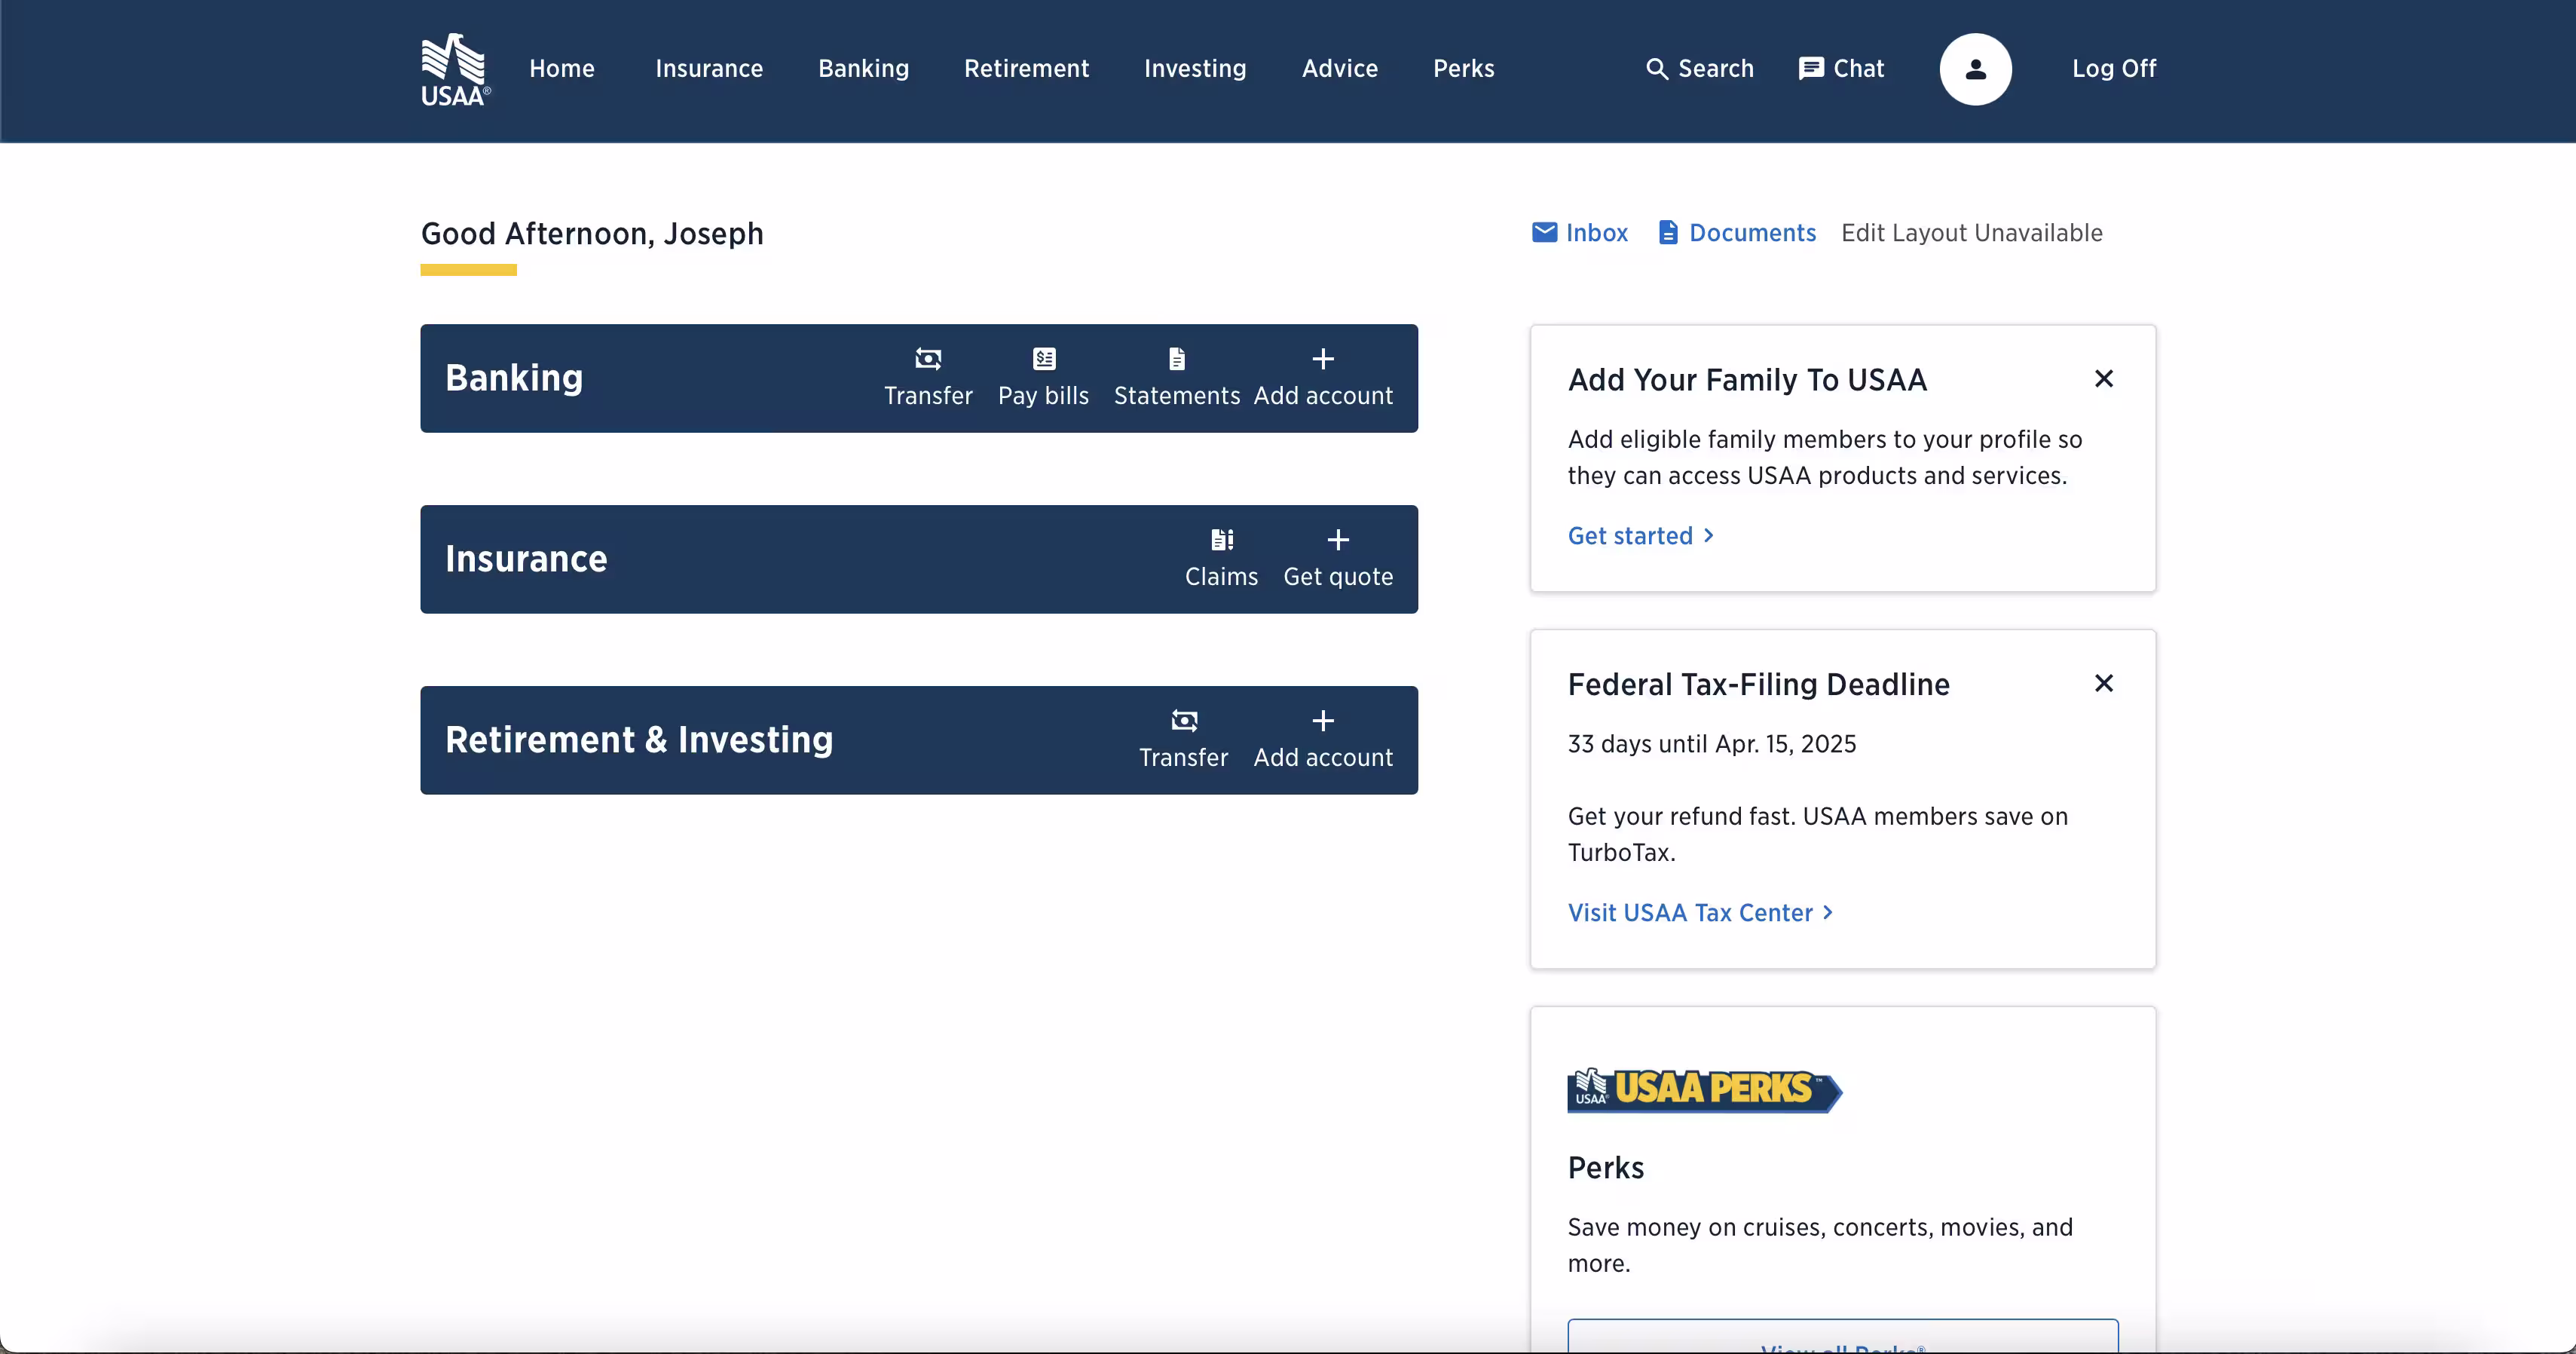
Task: Open Retirement menu in top navigation
Action: [1026, 68]
